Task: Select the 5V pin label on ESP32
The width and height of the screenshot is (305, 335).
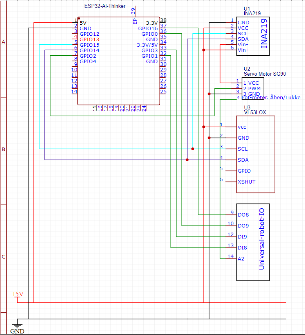Action: point(83,23)
